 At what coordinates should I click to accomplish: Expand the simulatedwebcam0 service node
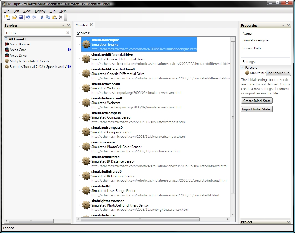79,103
